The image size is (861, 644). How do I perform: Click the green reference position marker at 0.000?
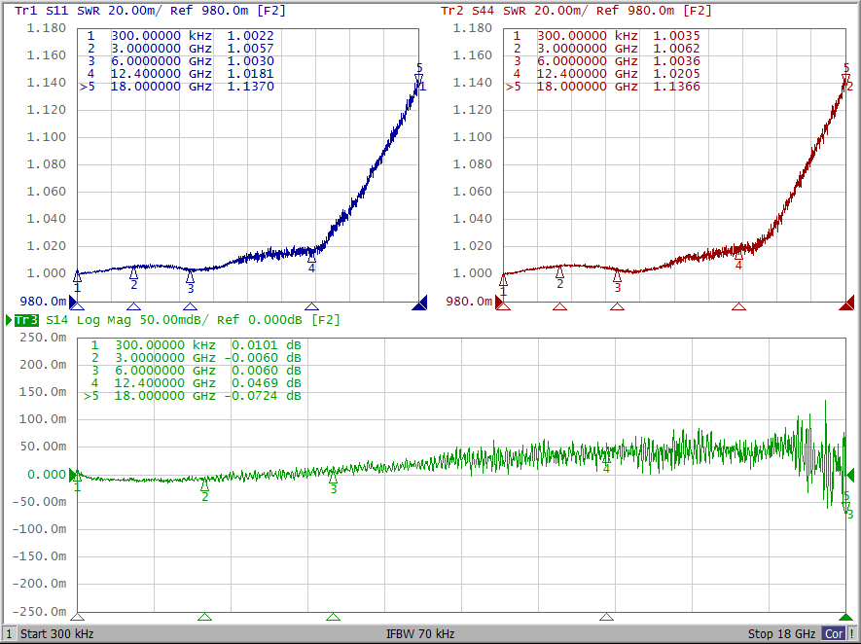[73, 475]
